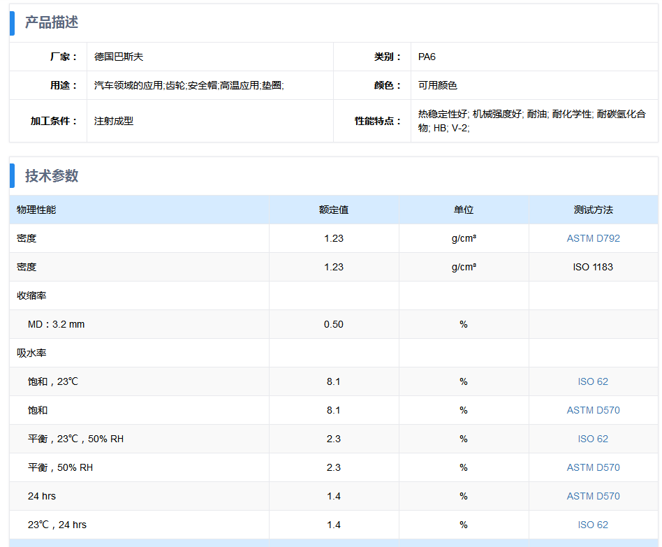Screen dimensions: 662x547
Task: Click the ISO 1183 test method text
Action: point(593,267)
